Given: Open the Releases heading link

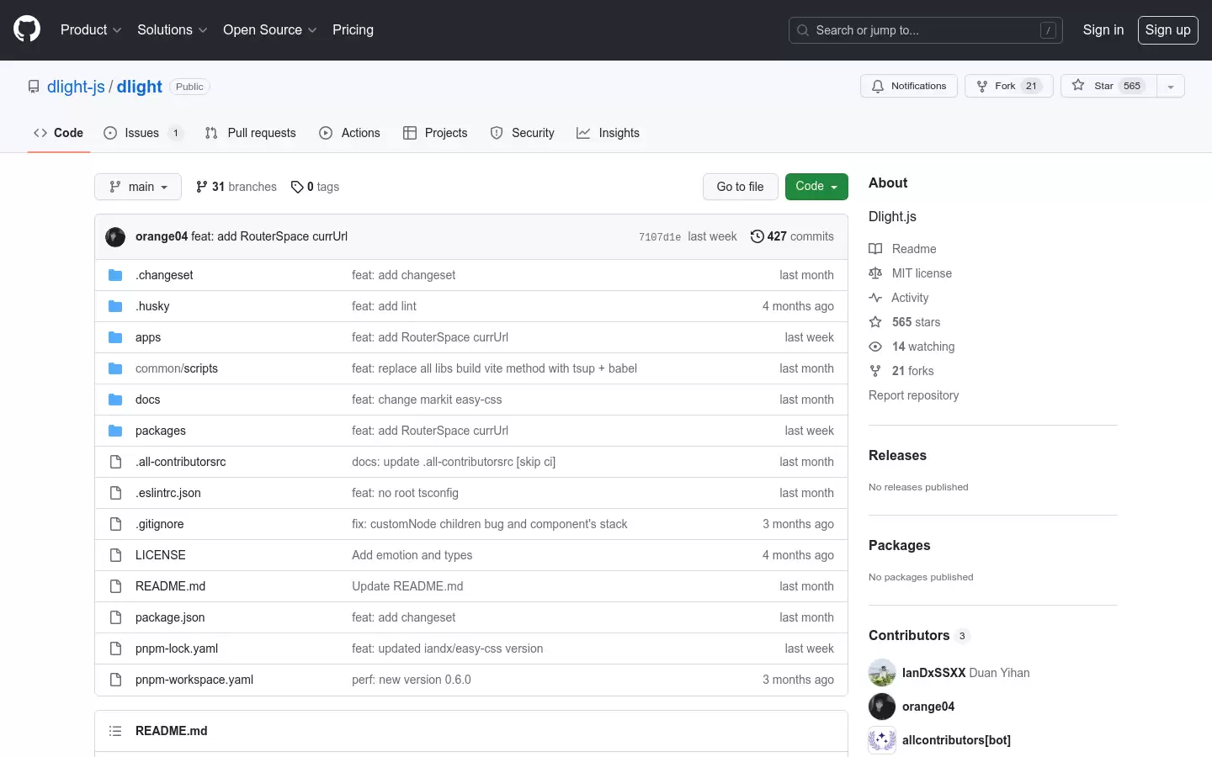Looking at the screenshot, I should (897, 455).
